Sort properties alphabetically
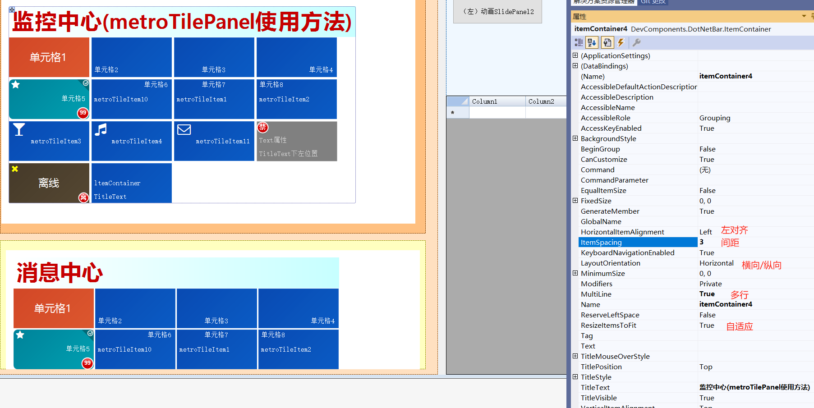814x408 pixels. 592,42
